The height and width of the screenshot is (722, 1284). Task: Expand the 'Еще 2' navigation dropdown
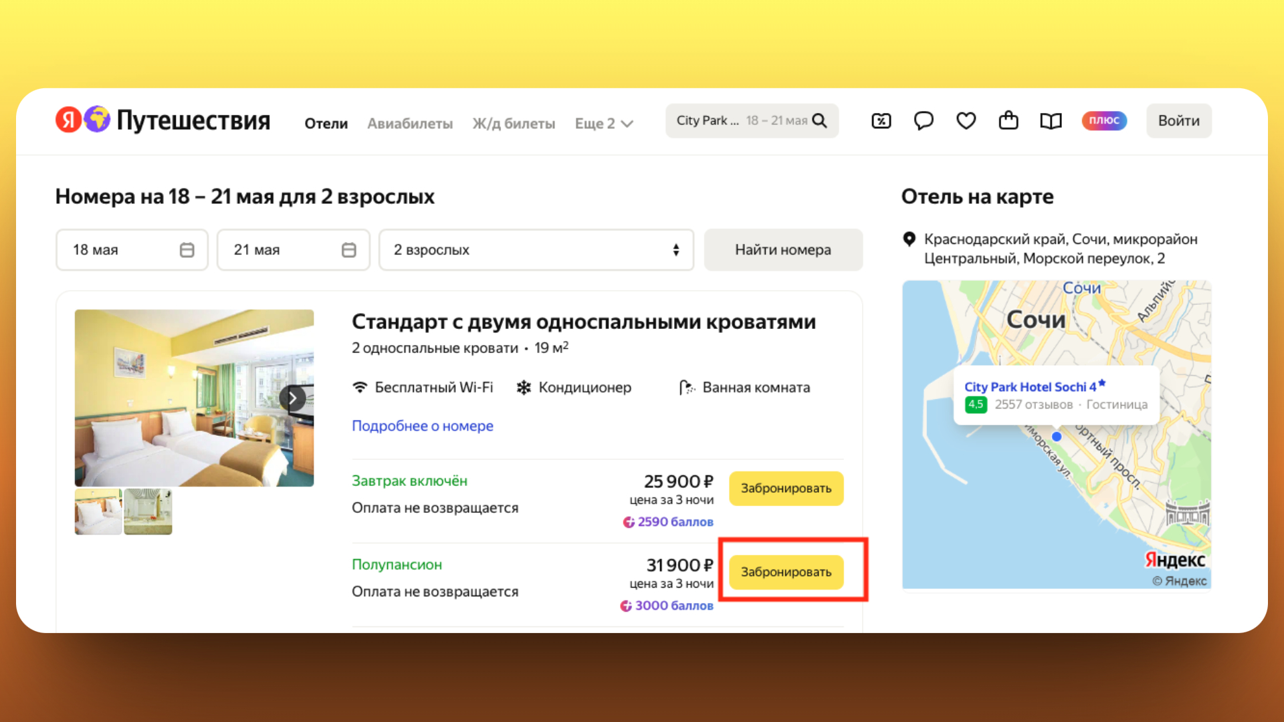pos(603,123)
